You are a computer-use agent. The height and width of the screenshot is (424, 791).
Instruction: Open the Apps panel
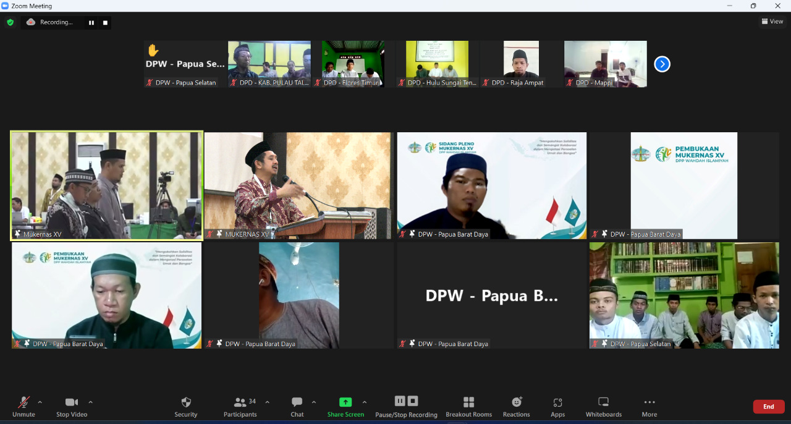click(x=558, y=407)
